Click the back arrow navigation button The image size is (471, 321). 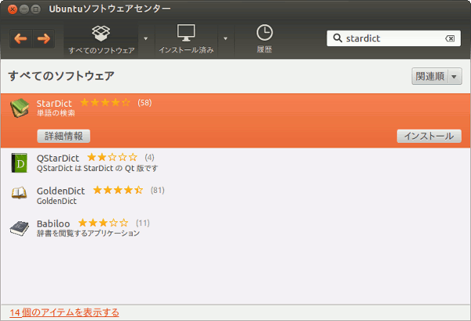(21, 38)
